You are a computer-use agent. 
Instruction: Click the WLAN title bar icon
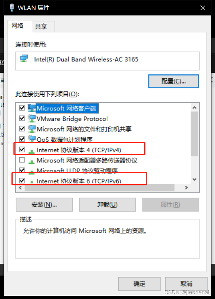12,8
